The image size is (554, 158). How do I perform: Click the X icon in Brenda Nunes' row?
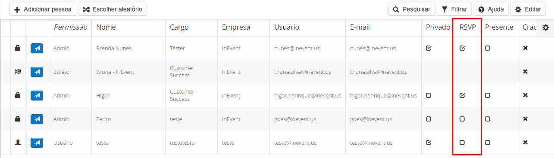coord(525,48)
